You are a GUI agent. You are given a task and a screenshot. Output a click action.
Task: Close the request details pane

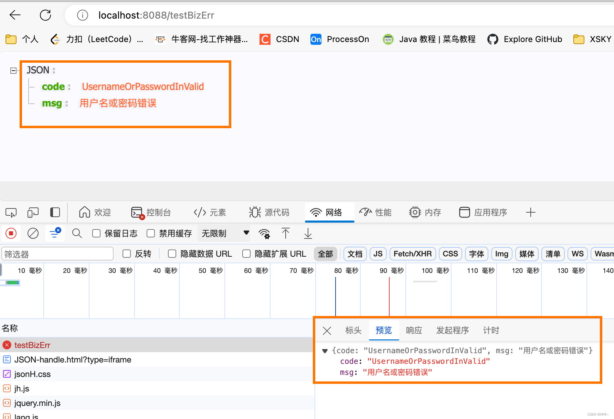point(327,331)
